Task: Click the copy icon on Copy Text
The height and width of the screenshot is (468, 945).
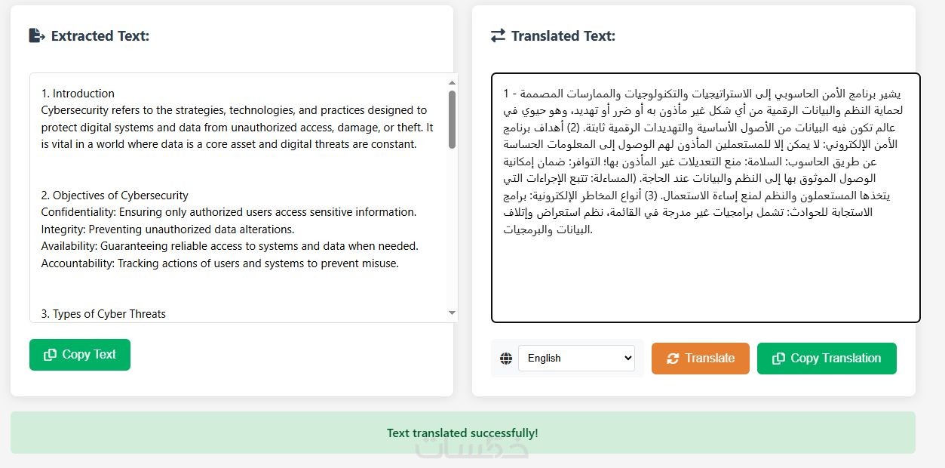Action: coord(51,355)
